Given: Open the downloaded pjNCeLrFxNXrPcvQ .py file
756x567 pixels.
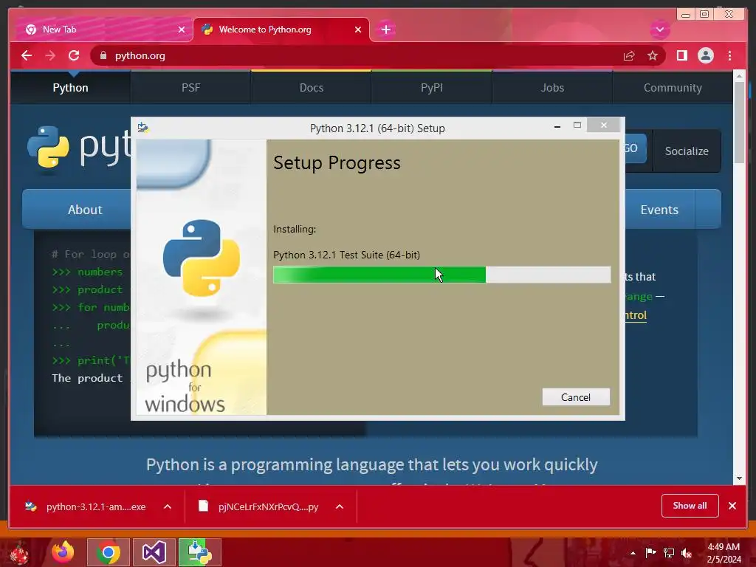Looking at the screenshot, I should click(261, 506).
